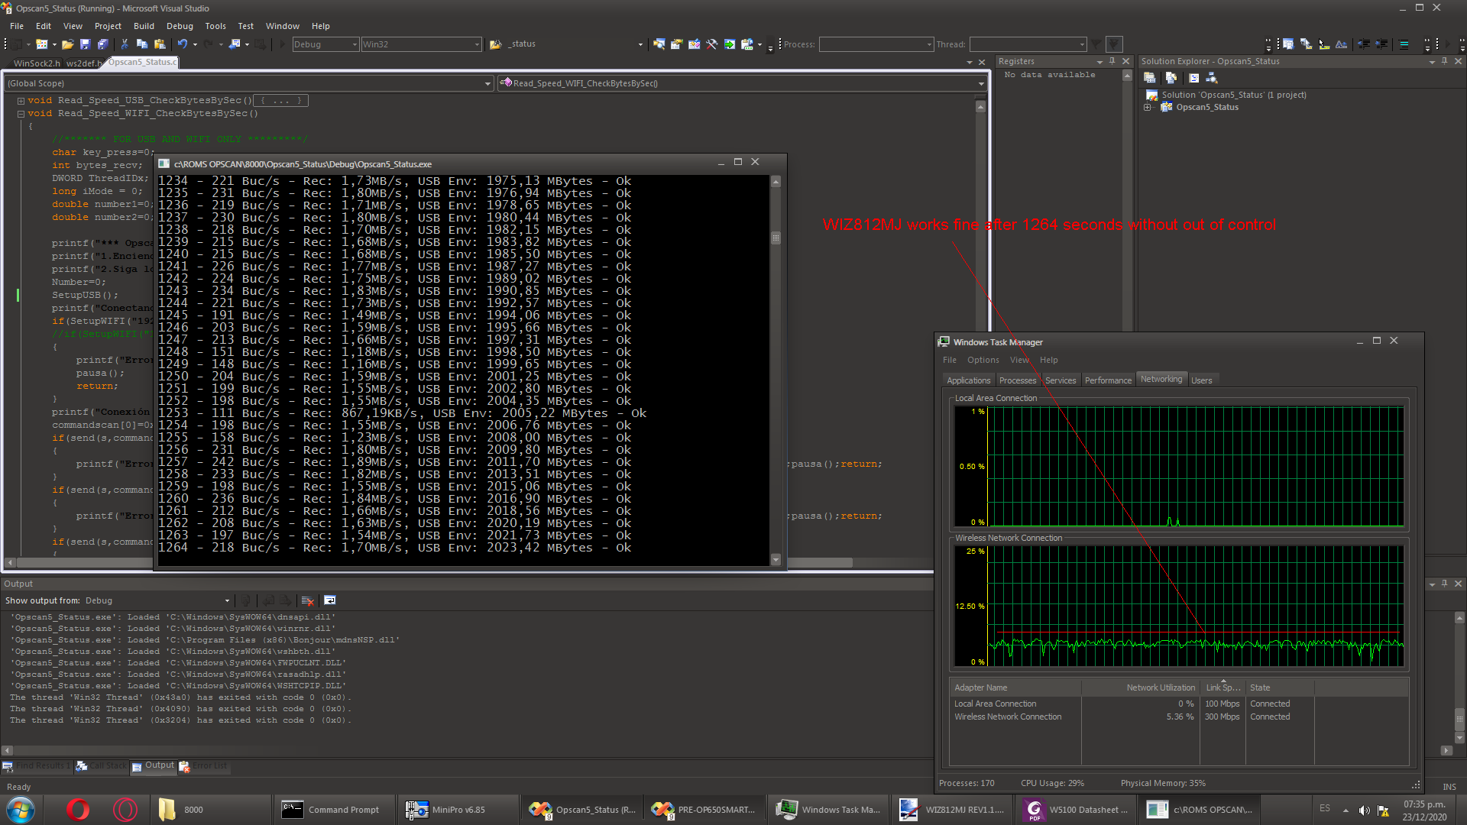Screen dimensions: 1467x825
Task: Open File toolbar icon in Visual Studio
Action: pyautogui.click(x=67, y=44)
